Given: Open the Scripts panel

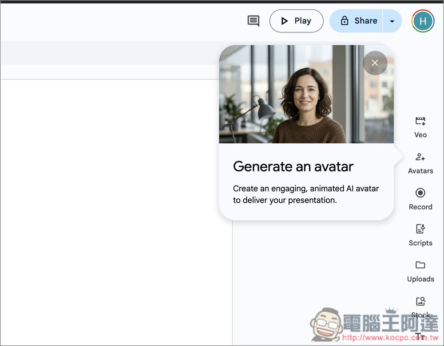Looking at the screenshot, I should (420, 236).
